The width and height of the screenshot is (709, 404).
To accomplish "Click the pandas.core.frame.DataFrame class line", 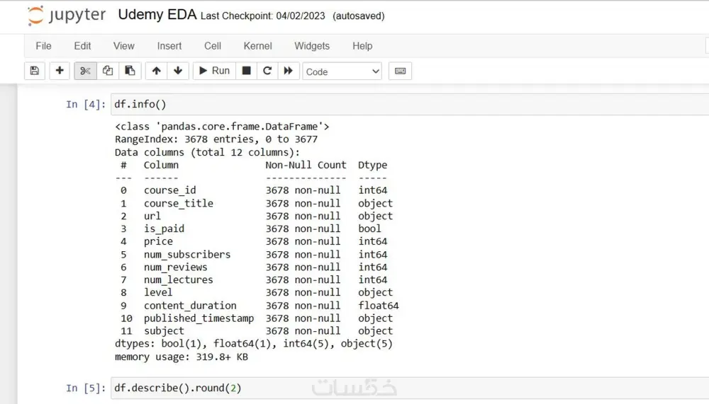I will click(x=222, y=127).
